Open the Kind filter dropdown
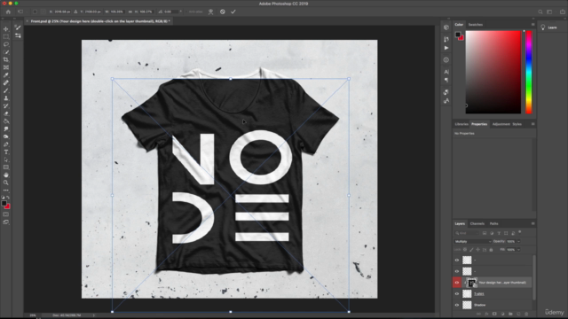 pyautogui.click(x=467, y=233)
